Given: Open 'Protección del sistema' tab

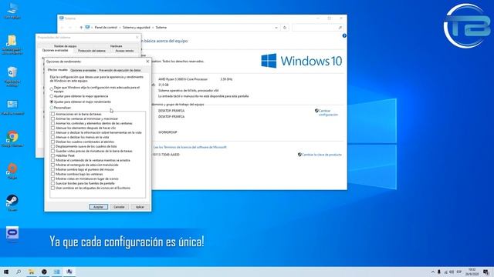Looking at the screenshot, I should tap(92, 51).
